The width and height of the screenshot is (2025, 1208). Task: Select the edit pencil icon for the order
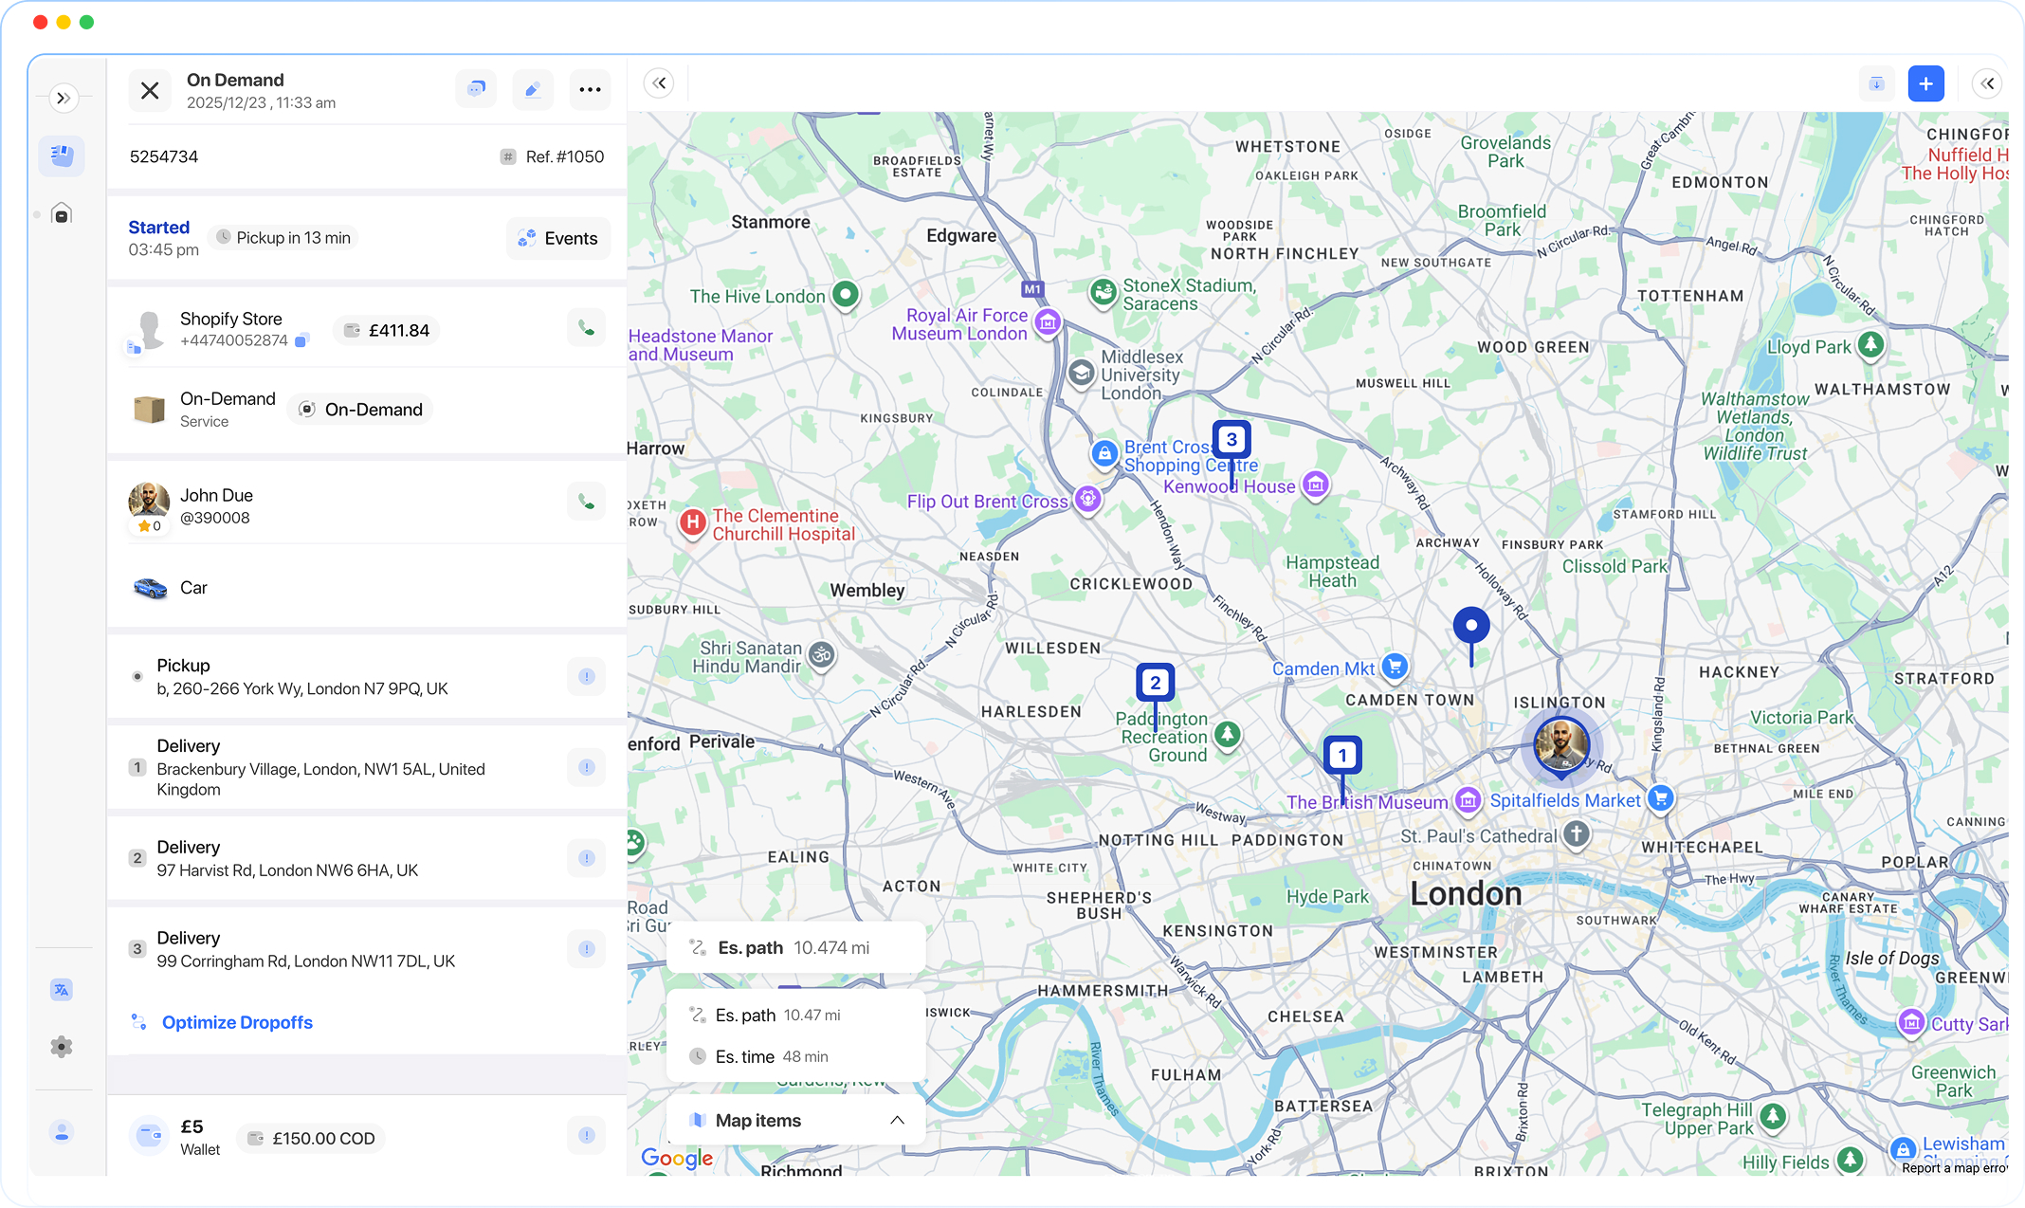click(533, 88)
